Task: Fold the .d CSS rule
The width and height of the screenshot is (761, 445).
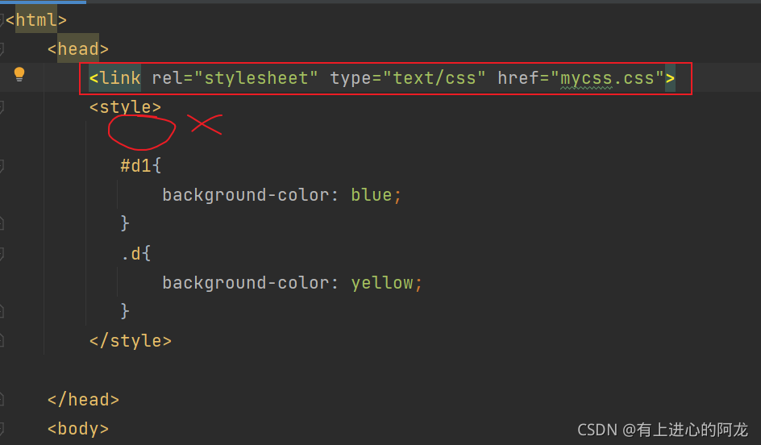Action: click(x=2, y=254)
